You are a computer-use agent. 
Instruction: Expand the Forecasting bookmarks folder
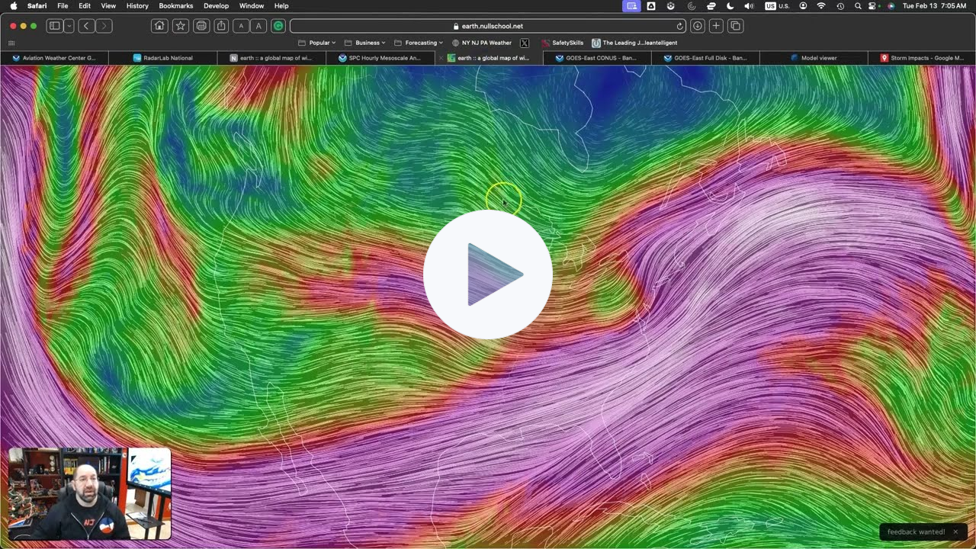click(419, 43)
